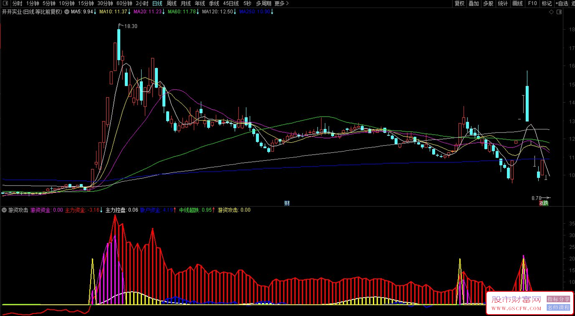Viewport: 575px width, 316px height.
Task: Click the left sidebar panel toggle icon
Action: 5,4
